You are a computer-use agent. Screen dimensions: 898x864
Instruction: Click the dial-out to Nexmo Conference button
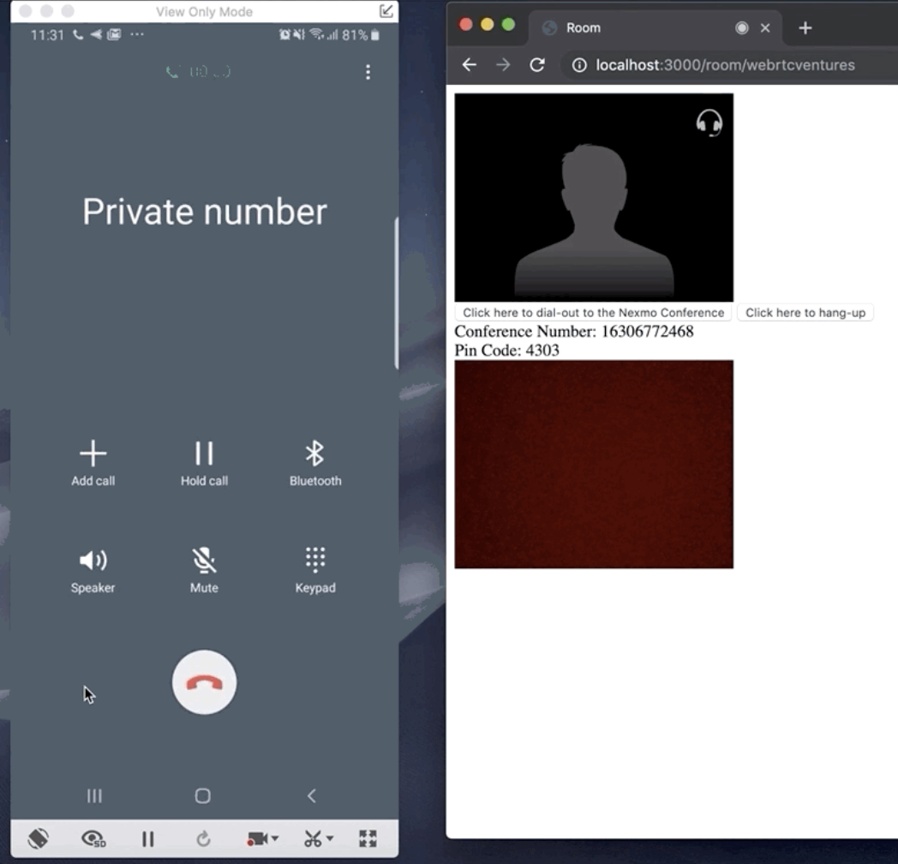(x=593, y=313)
